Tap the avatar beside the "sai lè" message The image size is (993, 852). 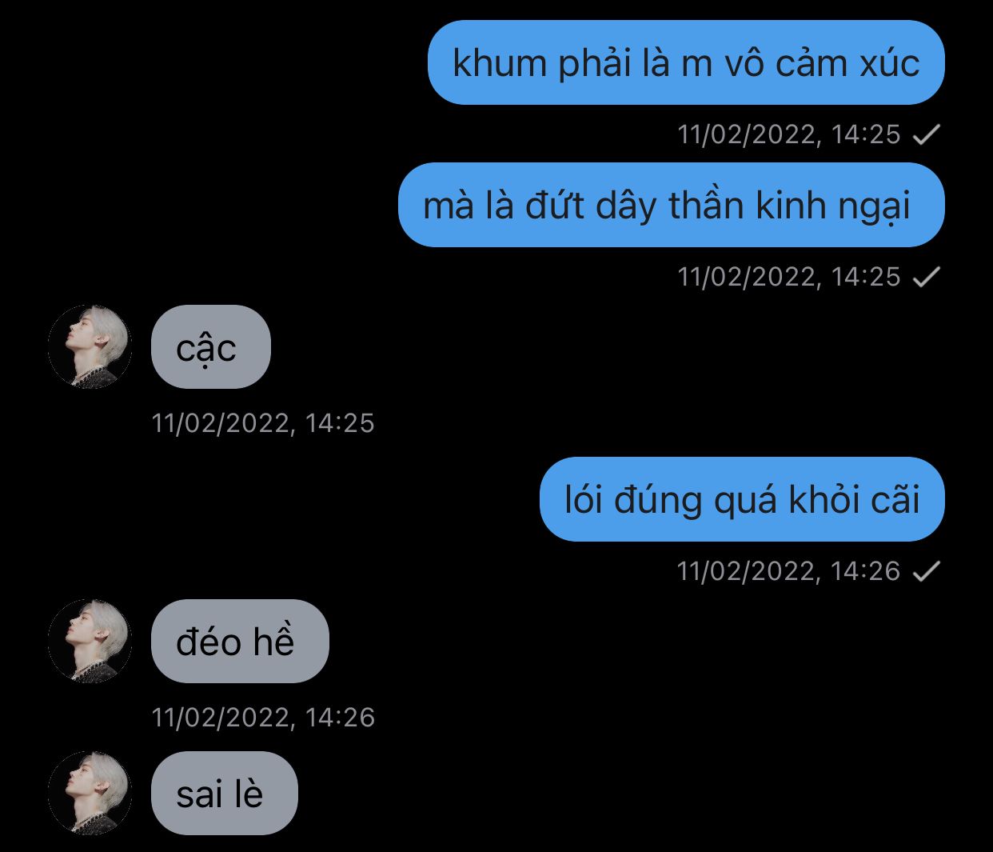click(x=90, y=793)
